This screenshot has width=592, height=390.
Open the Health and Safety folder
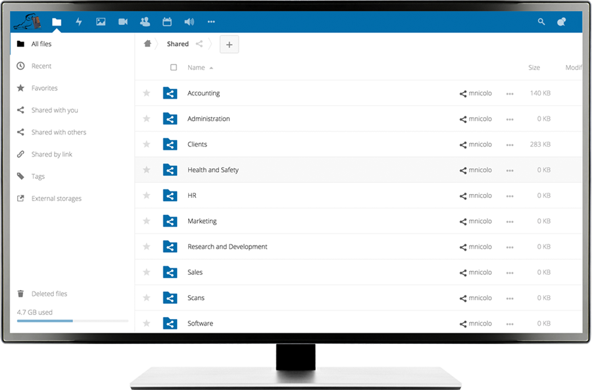[x=212, y=170]
